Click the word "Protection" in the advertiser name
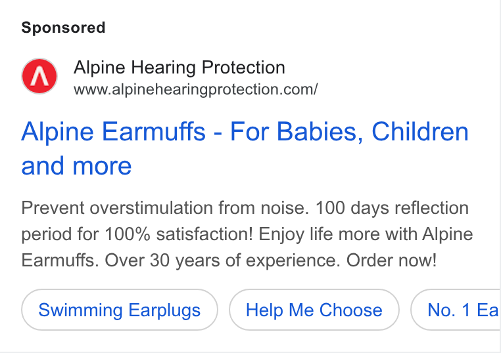Viewport: 501px width, 353px height. 243,68
